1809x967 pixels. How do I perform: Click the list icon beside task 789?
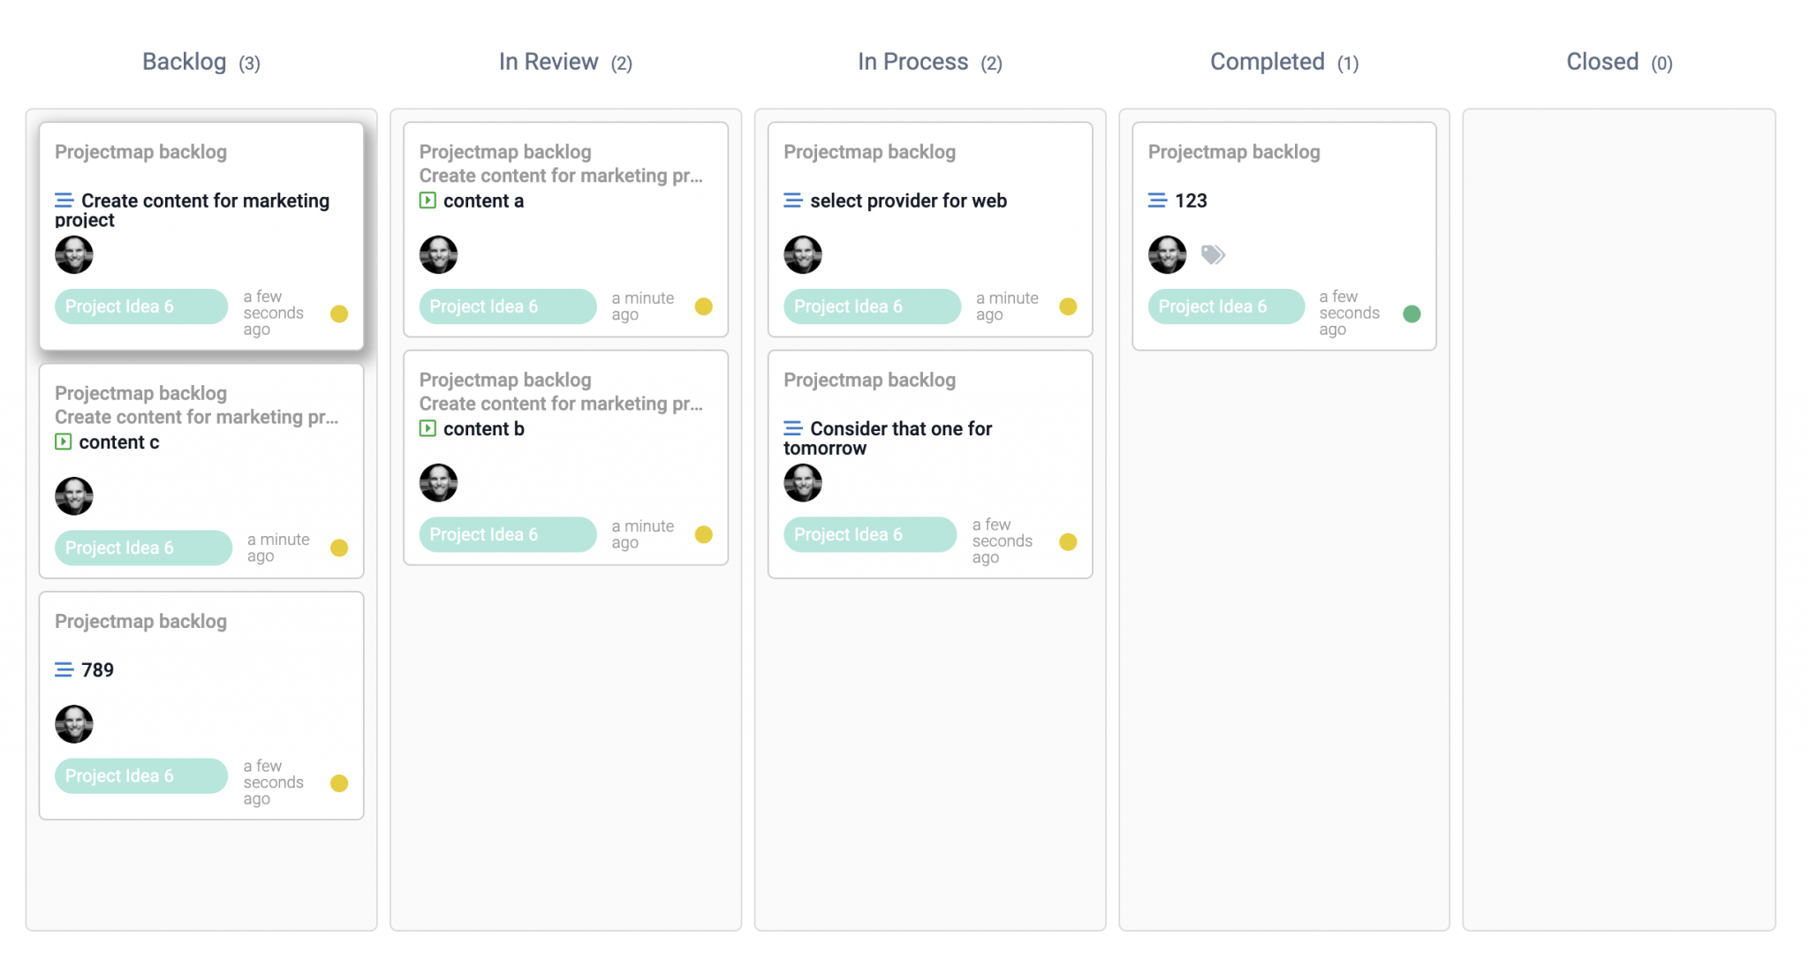[64, 670]
